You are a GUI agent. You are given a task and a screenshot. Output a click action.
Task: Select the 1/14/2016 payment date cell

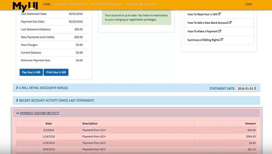click(48, 136)
